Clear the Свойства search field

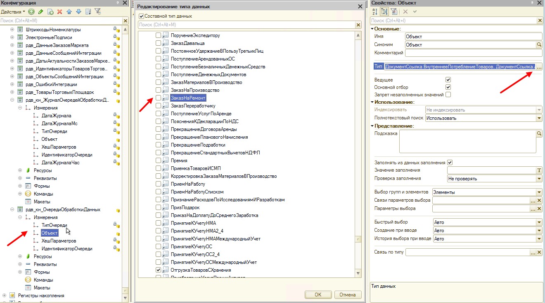pyautogui.click(x=540, y=21)
